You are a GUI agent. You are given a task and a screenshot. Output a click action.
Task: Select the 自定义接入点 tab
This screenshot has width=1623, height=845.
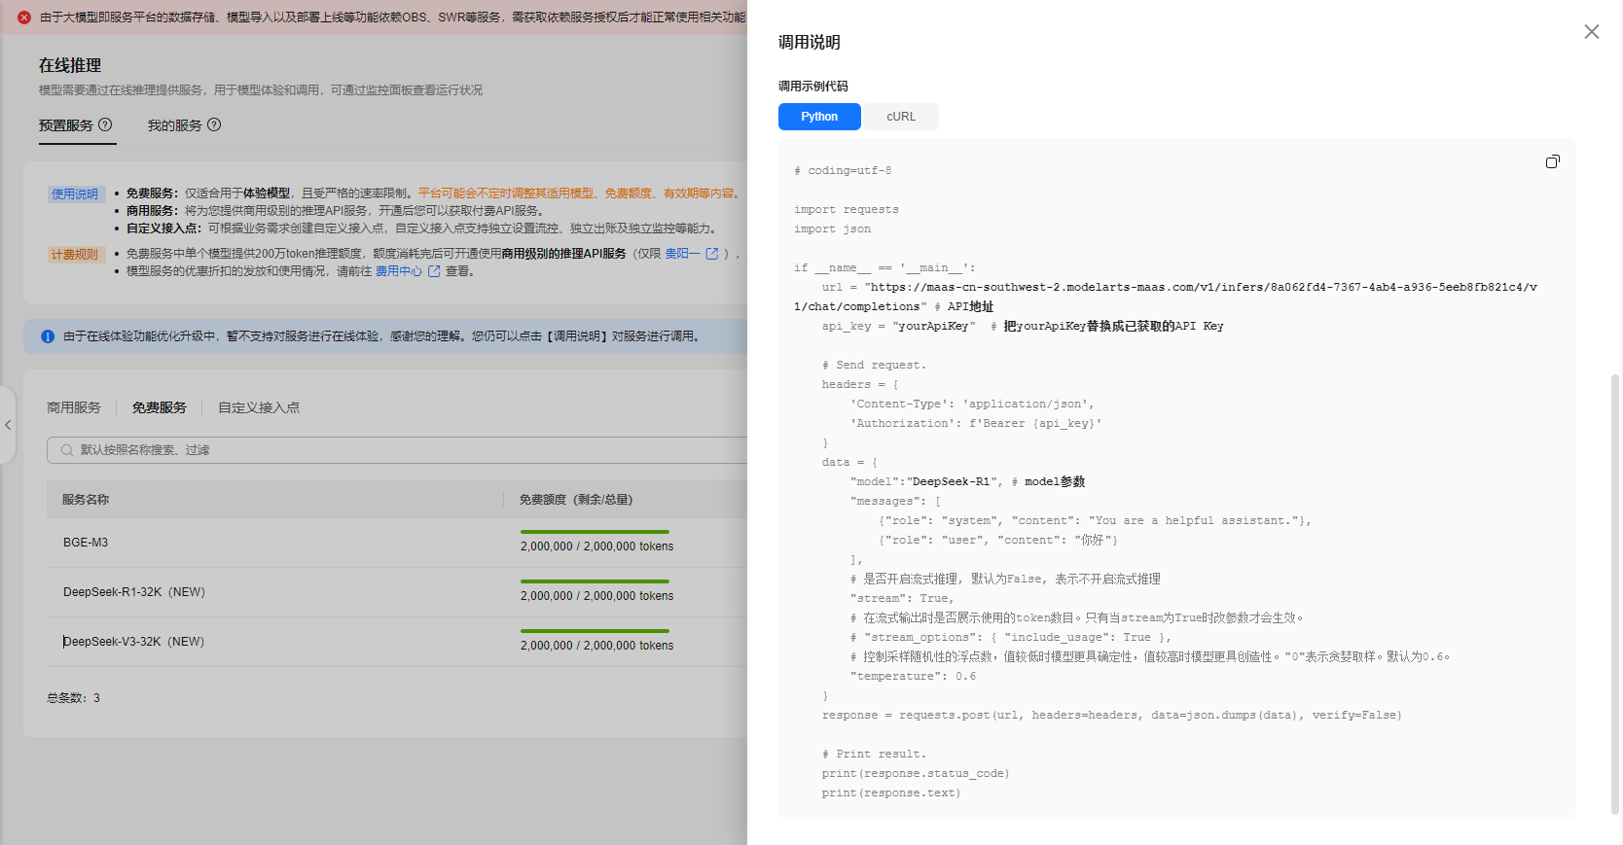(x=259, y=407)
